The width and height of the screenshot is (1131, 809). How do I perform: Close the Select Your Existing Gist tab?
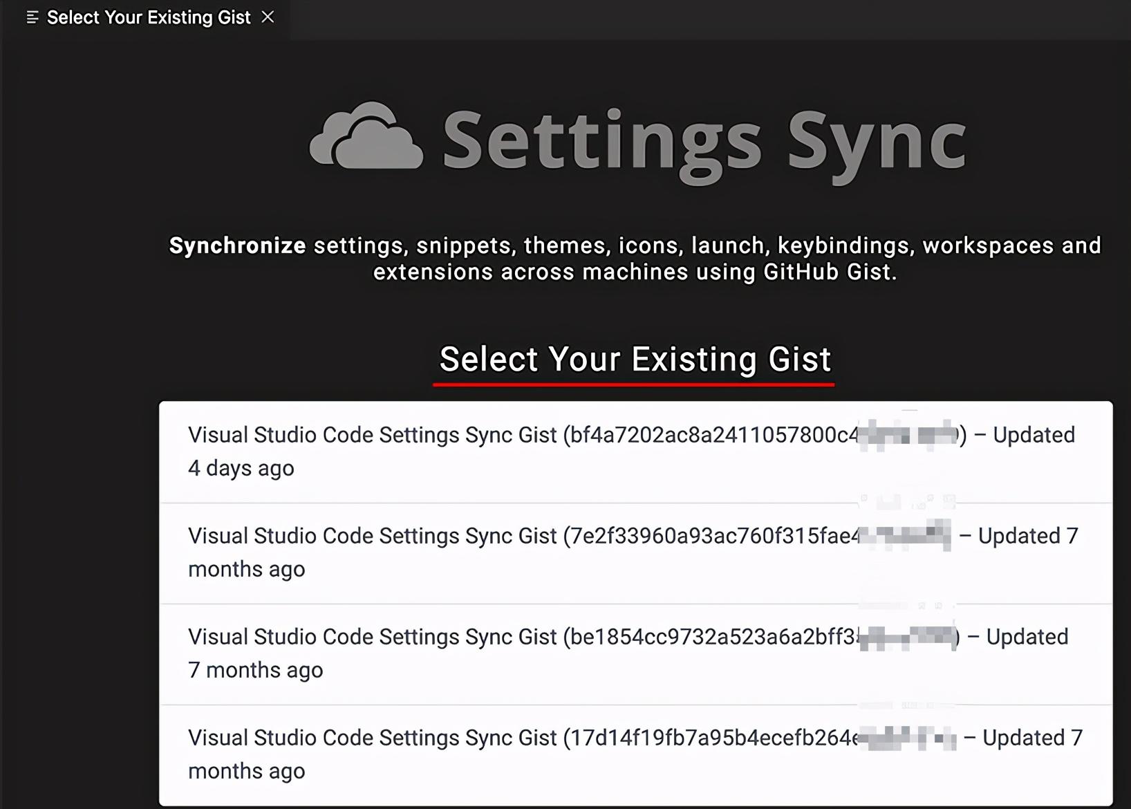[x=268, y=17]
